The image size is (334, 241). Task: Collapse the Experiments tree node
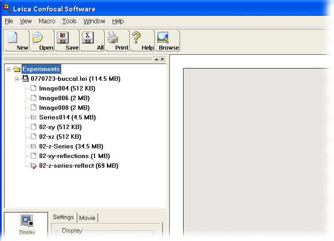click(9, 69)
